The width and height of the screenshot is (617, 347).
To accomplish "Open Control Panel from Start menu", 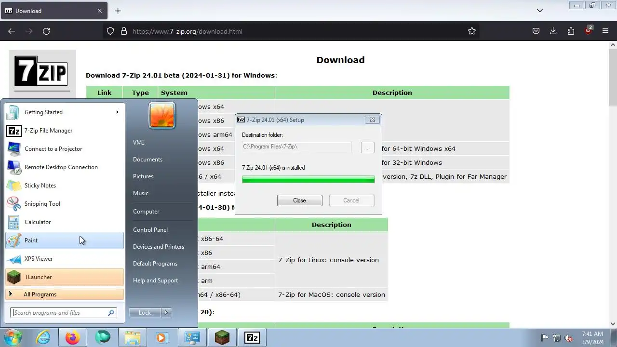I will tap(150, 230).
